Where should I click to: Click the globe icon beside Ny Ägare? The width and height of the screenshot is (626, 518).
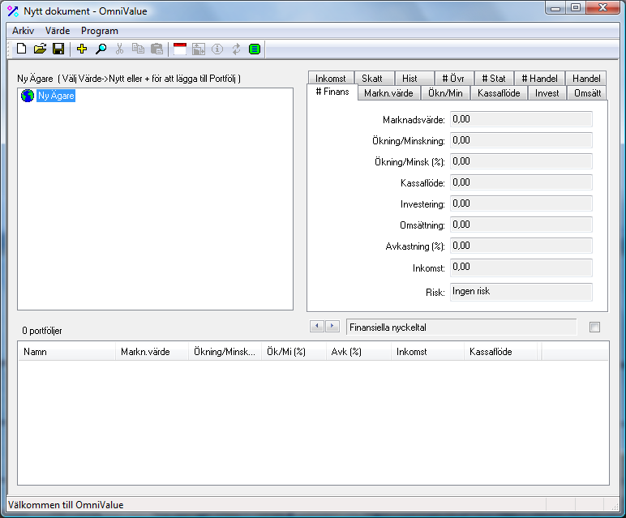click(x=28, y=96)
